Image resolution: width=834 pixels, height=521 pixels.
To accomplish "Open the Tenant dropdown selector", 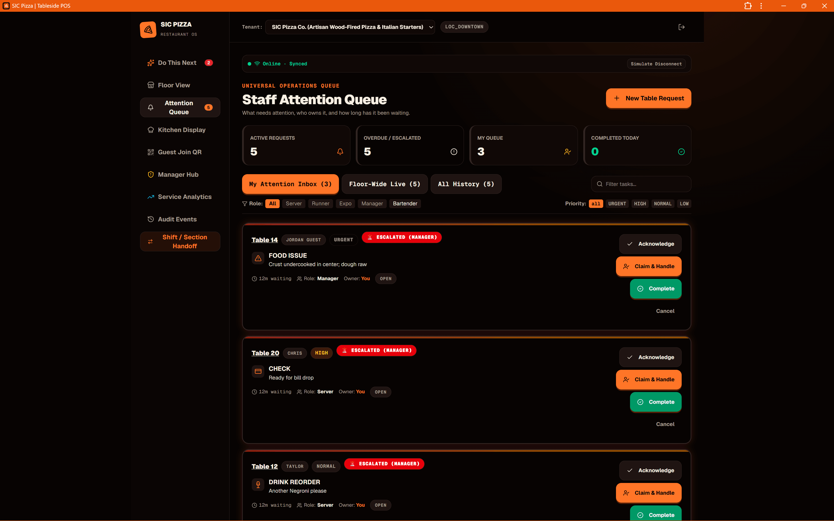I will coord(350,27).
